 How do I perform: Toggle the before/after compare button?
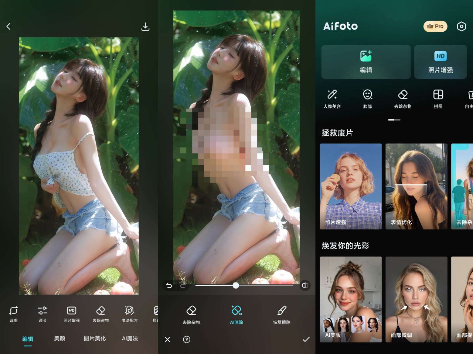click(305, 285)
